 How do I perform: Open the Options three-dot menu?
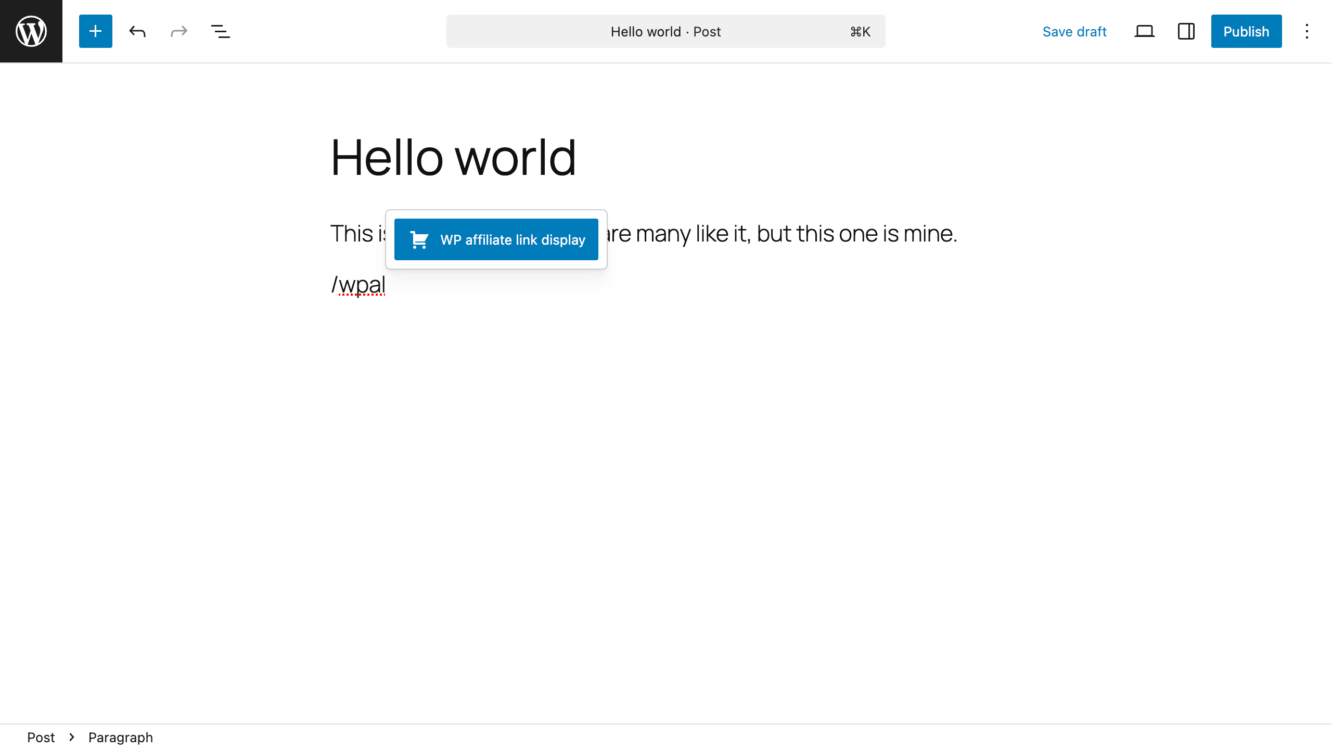[x=1307, y=31]
